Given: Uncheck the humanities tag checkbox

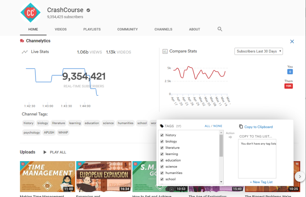Looking at the screenshot, I should [x=162, y=173].
